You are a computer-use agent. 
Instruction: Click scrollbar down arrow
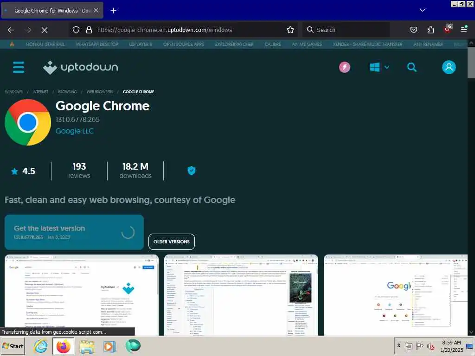click(471, 332)
